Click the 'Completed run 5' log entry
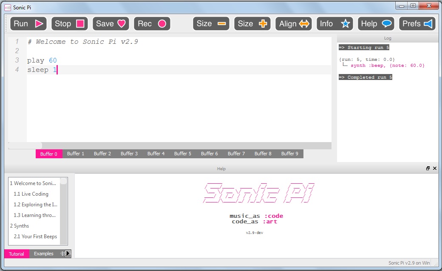This screenshot has width=442, height=271. pyautogui.click(x=365, y=77)
